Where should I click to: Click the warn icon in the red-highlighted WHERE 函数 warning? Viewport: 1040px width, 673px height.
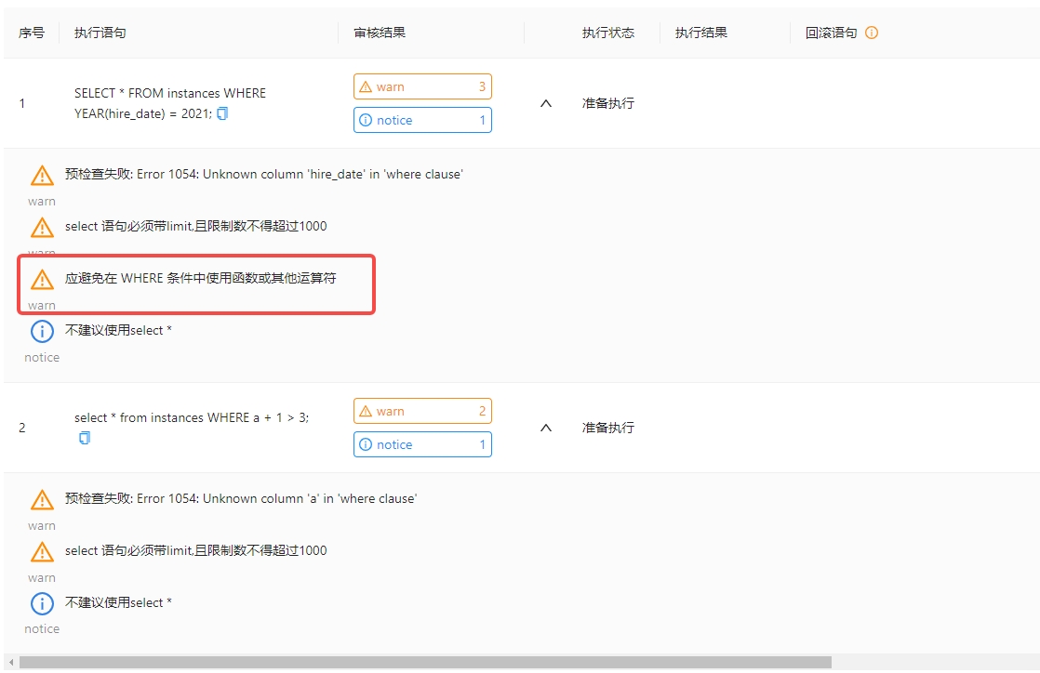click(x=41, y=279)
